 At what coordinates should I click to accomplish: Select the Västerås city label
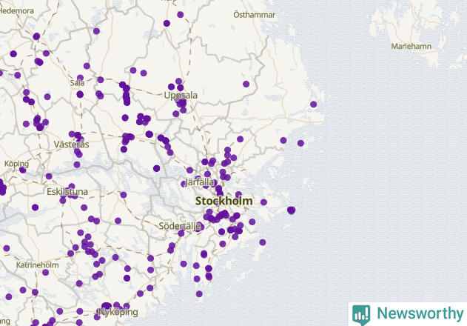[x=72, y=144]
